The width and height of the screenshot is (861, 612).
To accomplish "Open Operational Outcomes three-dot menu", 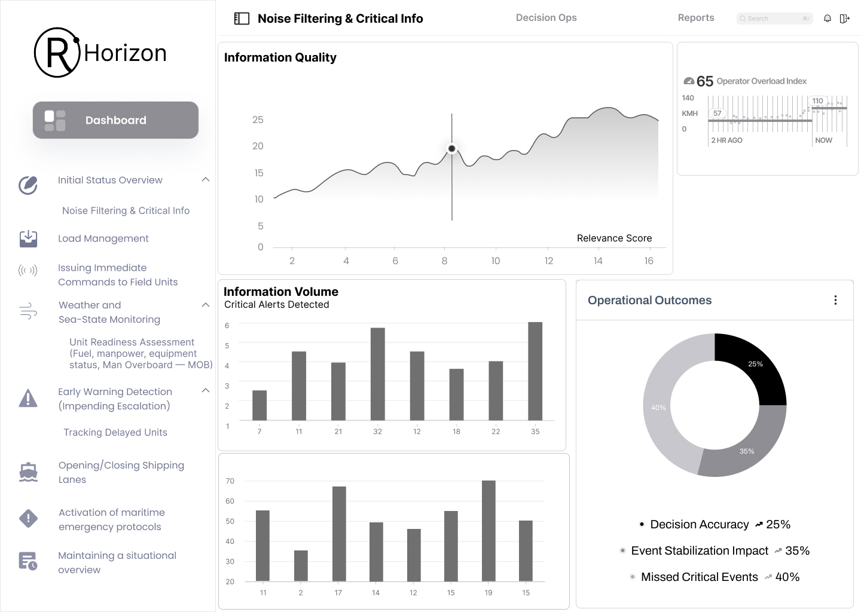I will 835,300.
